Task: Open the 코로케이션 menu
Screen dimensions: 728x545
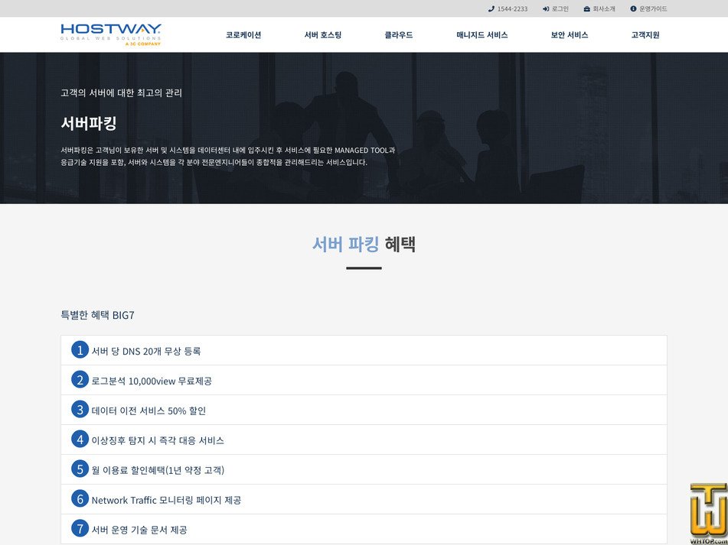Action: pyautogui.click(x=243, y=34)
